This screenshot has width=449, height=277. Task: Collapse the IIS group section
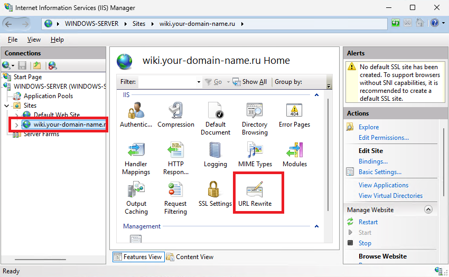click(x=317, y=95)
